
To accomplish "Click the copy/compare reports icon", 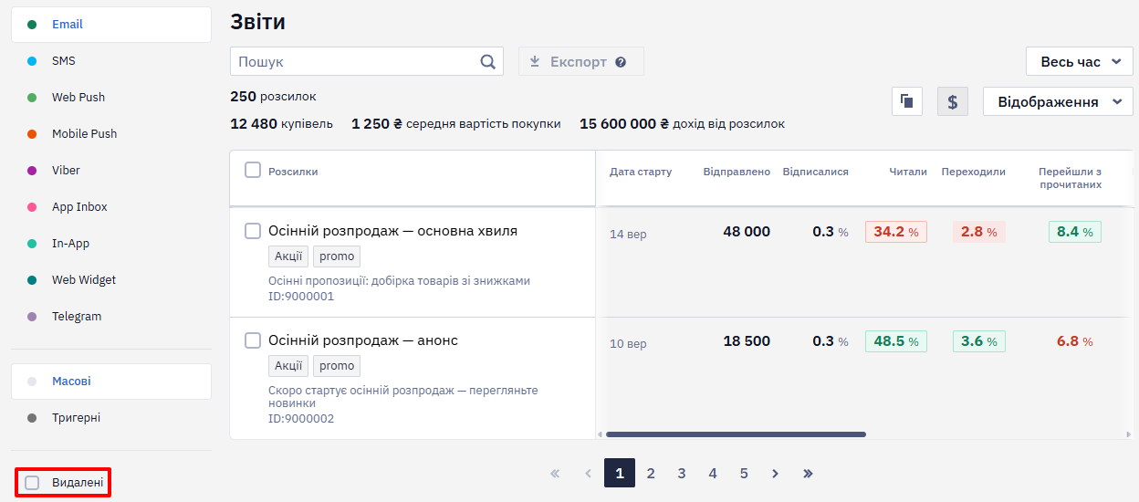I will click(x=907, y=101).
